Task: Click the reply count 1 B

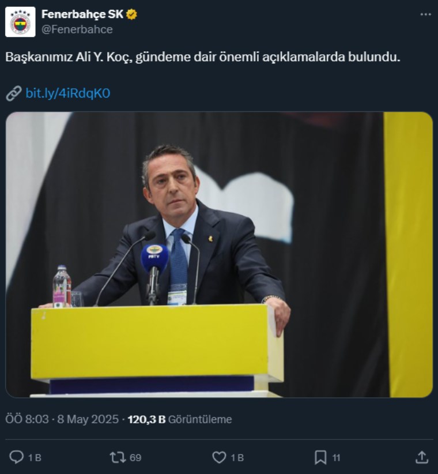Action: click(35, 458)
